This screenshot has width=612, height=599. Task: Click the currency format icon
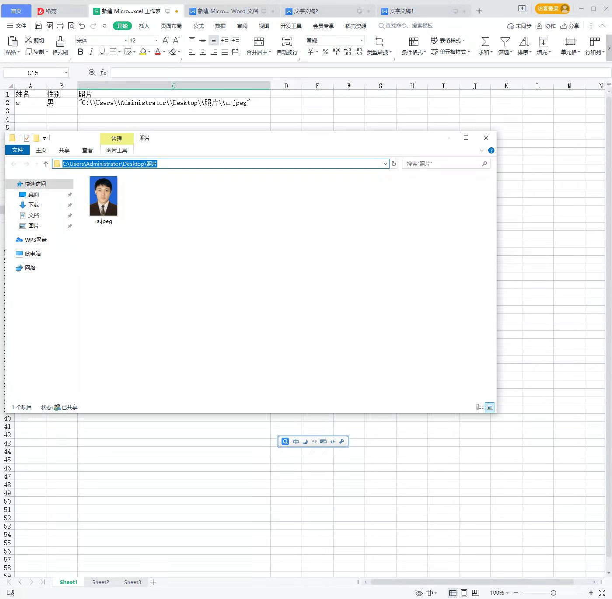[x=310, y=52]
